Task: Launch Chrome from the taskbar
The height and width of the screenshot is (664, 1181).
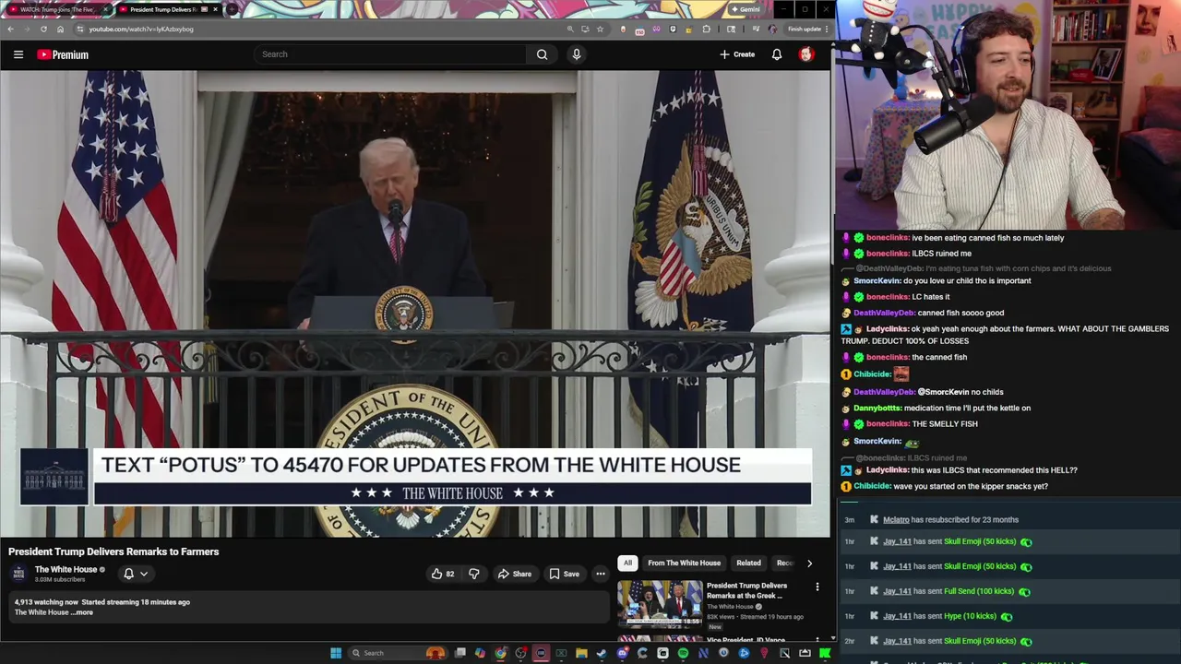Action: click(500, 653)
